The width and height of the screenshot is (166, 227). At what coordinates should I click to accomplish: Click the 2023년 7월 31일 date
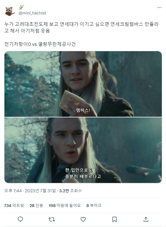point(40,191)
